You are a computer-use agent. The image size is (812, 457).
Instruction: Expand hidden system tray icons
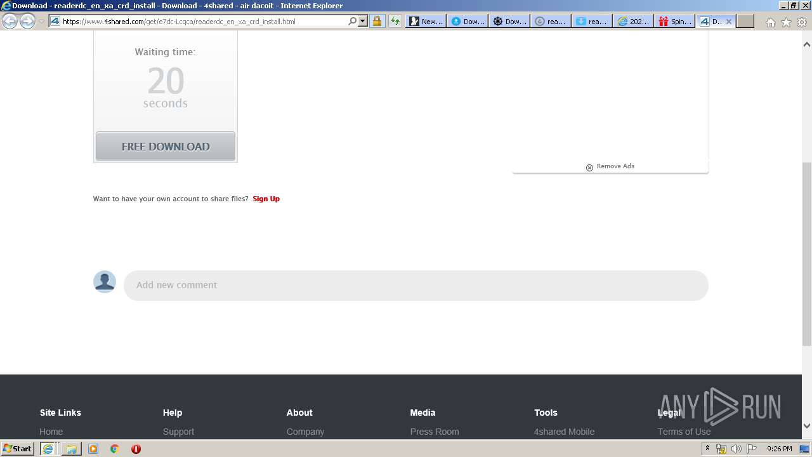point(707,448)
